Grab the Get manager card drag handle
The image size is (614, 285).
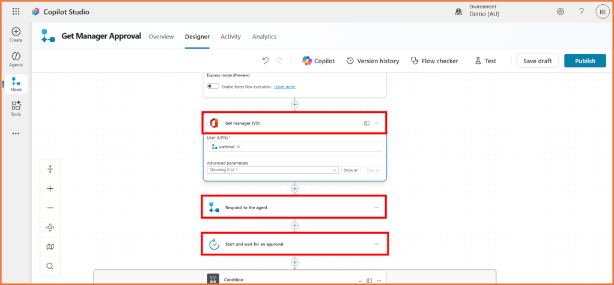[x=207, y=124]
